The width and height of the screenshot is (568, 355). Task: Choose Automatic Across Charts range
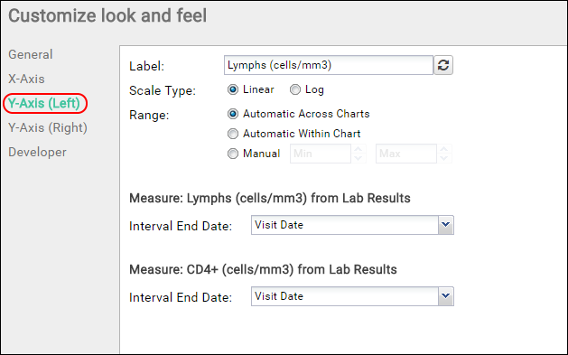pos(233,114)
